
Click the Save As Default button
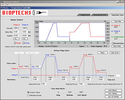coord(113,97)
